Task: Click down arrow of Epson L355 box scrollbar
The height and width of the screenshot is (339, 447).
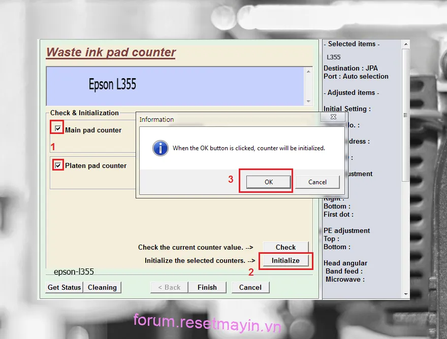Action: [308, 101]
